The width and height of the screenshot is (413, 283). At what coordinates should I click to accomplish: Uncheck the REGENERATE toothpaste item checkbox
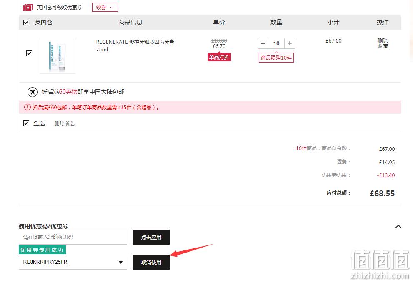coord(29,53)
